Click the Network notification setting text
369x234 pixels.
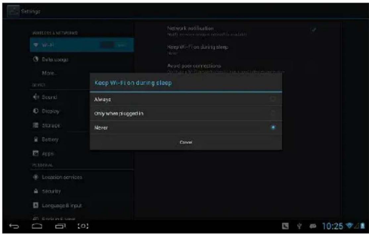pyautogui.click(x=190, y=28)
